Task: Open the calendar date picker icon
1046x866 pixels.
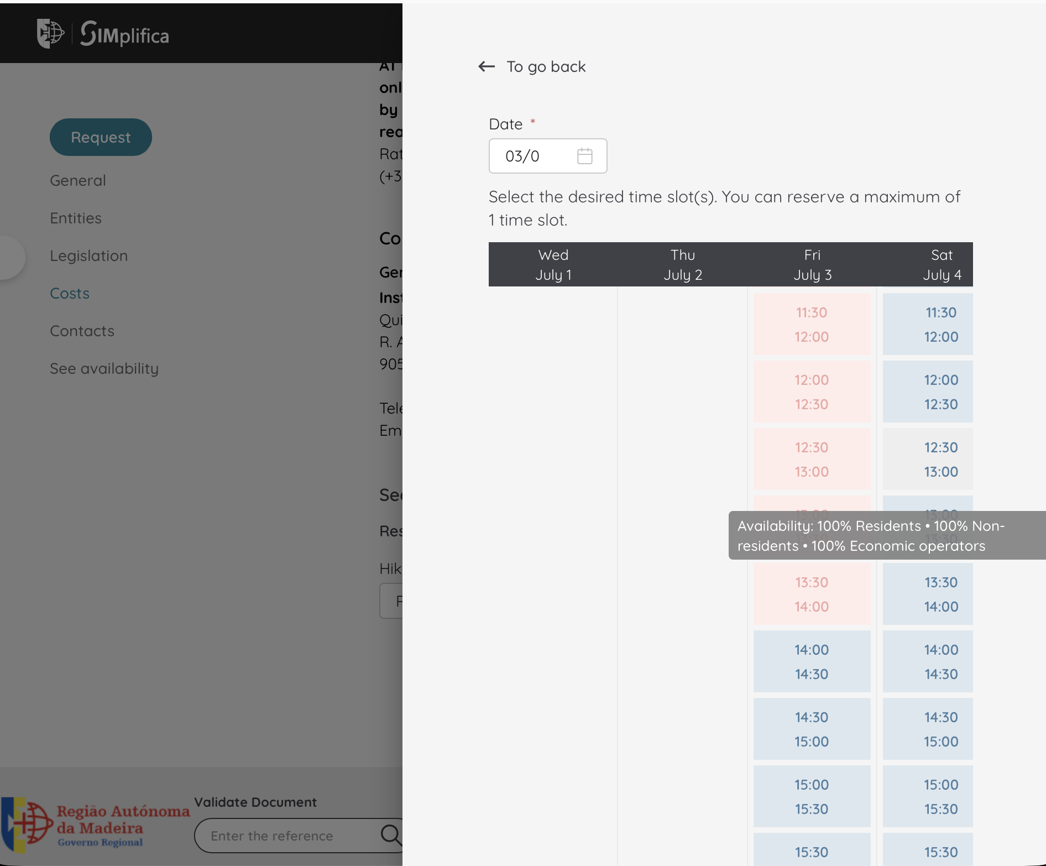Action: [584, 156]
